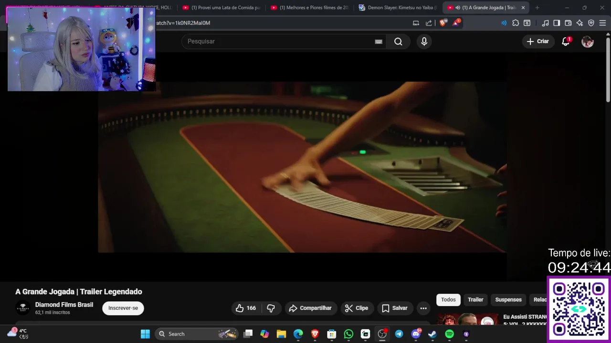Select the 'Suspenses' filter chip
Image resolution: width=611 pixels, height=343 pixels.
508,300
